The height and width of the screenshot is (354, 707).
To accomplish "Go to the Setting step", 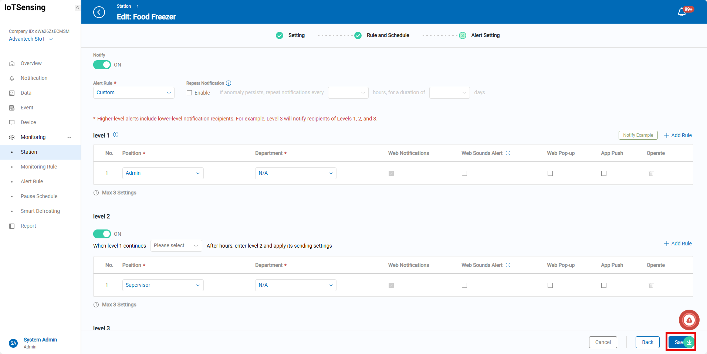I will 296,35.
